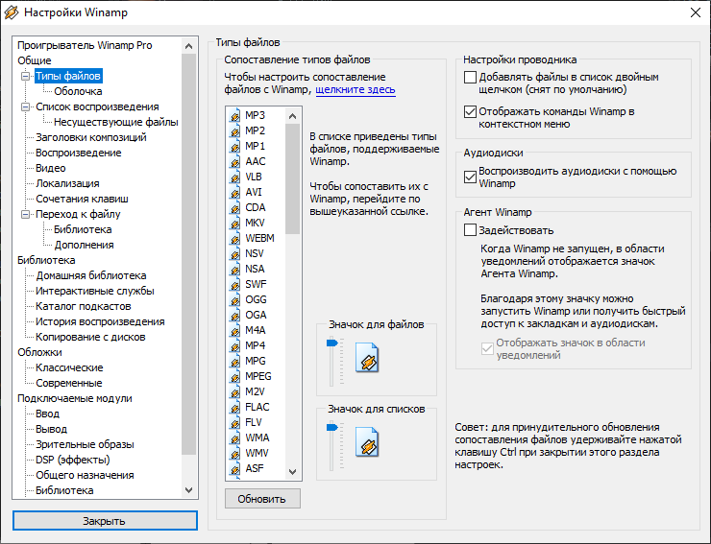
Task: Click the FLAC file type icon
Action: pyautogui.click(x=234, y=408)
